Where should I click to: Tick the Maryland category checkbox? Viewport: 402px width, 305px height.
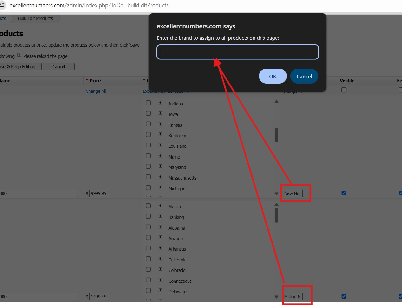tap(148, 166)
